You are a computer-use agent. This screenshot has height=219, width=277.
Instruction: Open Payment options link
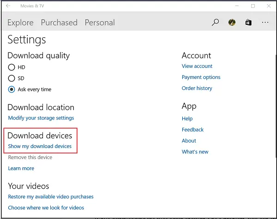(x=201, y=77)
